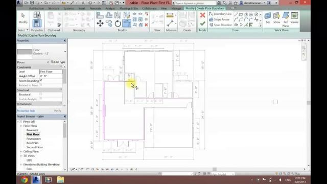Toggle the Properties palette button in ribbon
The height and width of the screenshot is (184, 327).
(x=37, y=23)
